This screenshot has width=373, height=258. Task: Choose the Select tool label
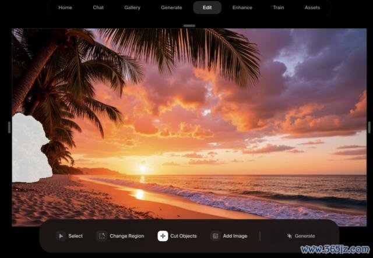75,236
